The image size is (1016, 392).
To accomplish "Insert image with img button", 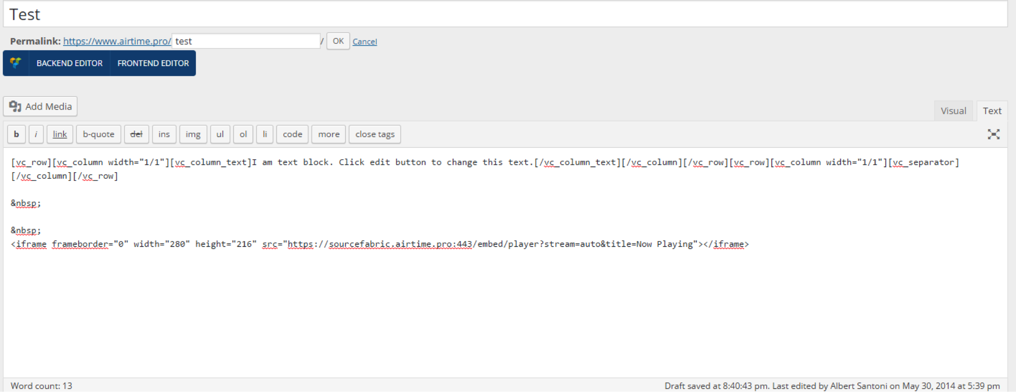I will [x=193, y=134].
